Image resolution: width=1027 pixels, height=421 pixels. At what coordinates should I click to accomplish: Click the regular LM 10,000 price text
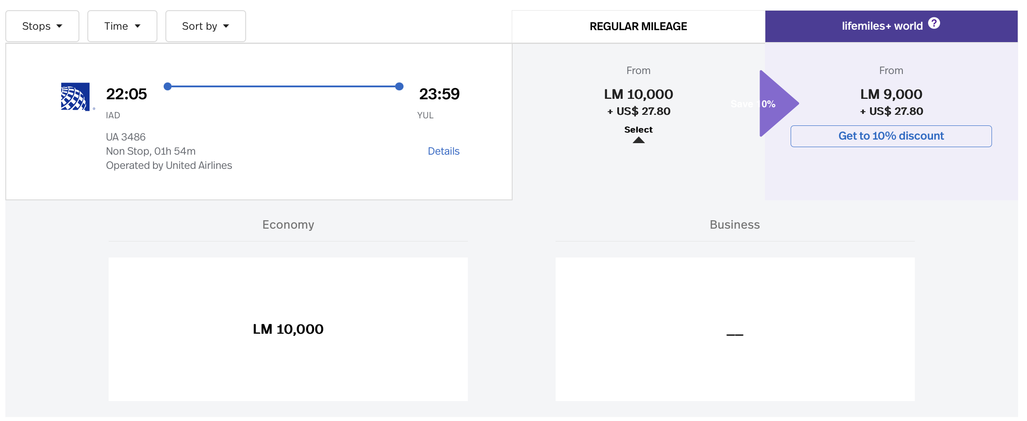click(639, 94)
